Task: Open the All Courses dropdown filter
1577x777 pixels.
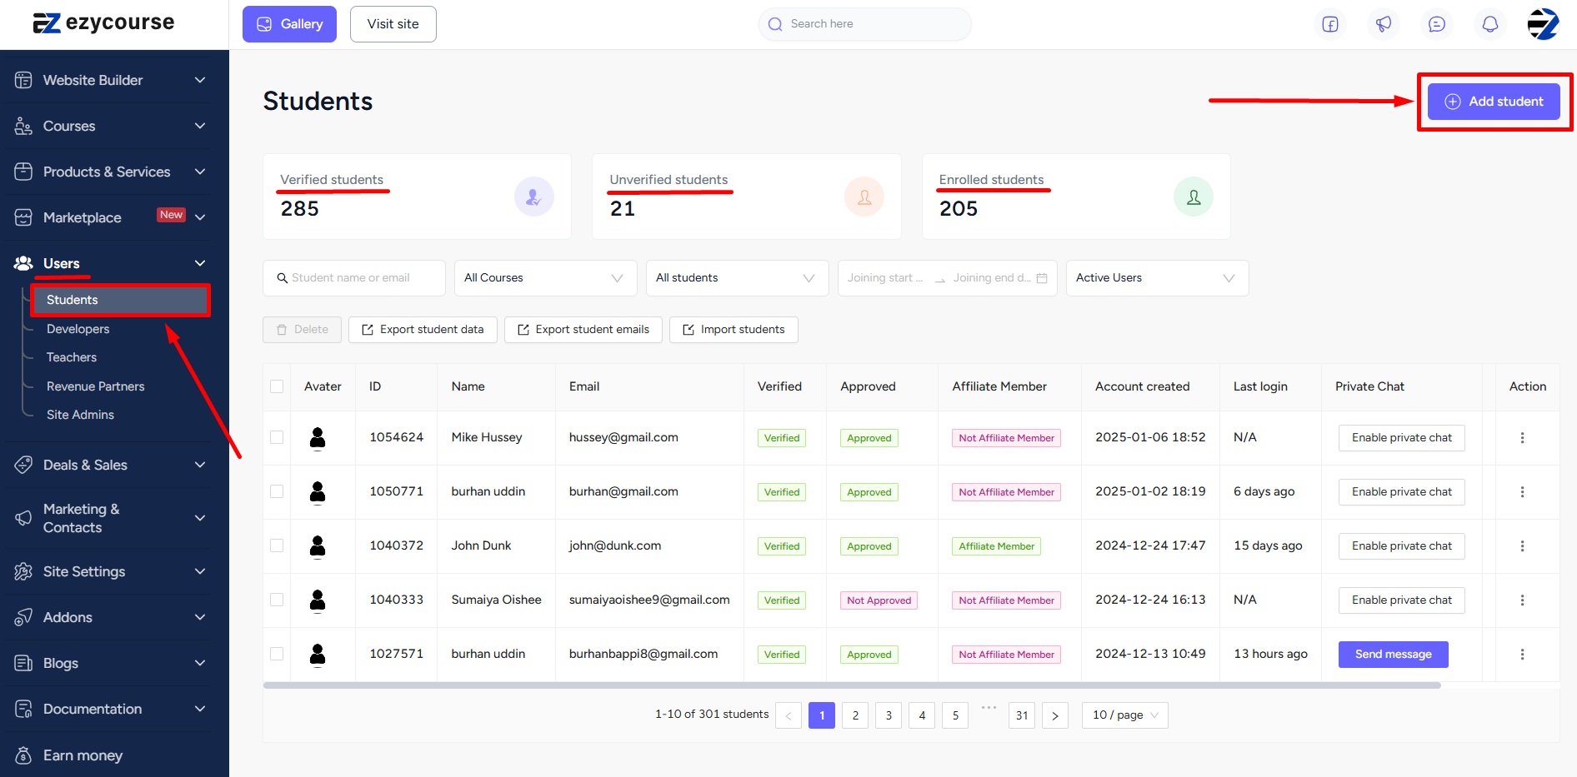Action: pyautogui.click(x=546, y=278)
